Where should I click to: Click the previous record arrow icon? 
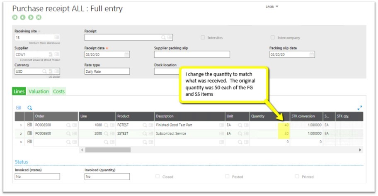click(23, 17)
